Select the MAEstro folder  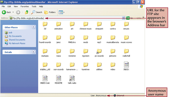click(72, 39)
